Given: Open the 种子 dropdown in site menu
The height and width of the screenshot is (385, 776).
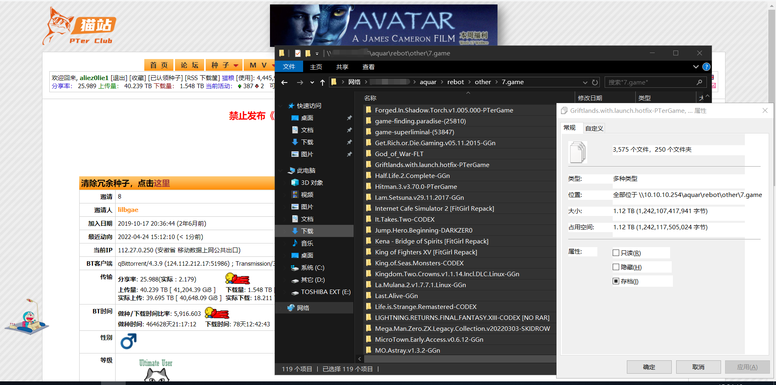Looking at the screenshot, I should point(225,65).
